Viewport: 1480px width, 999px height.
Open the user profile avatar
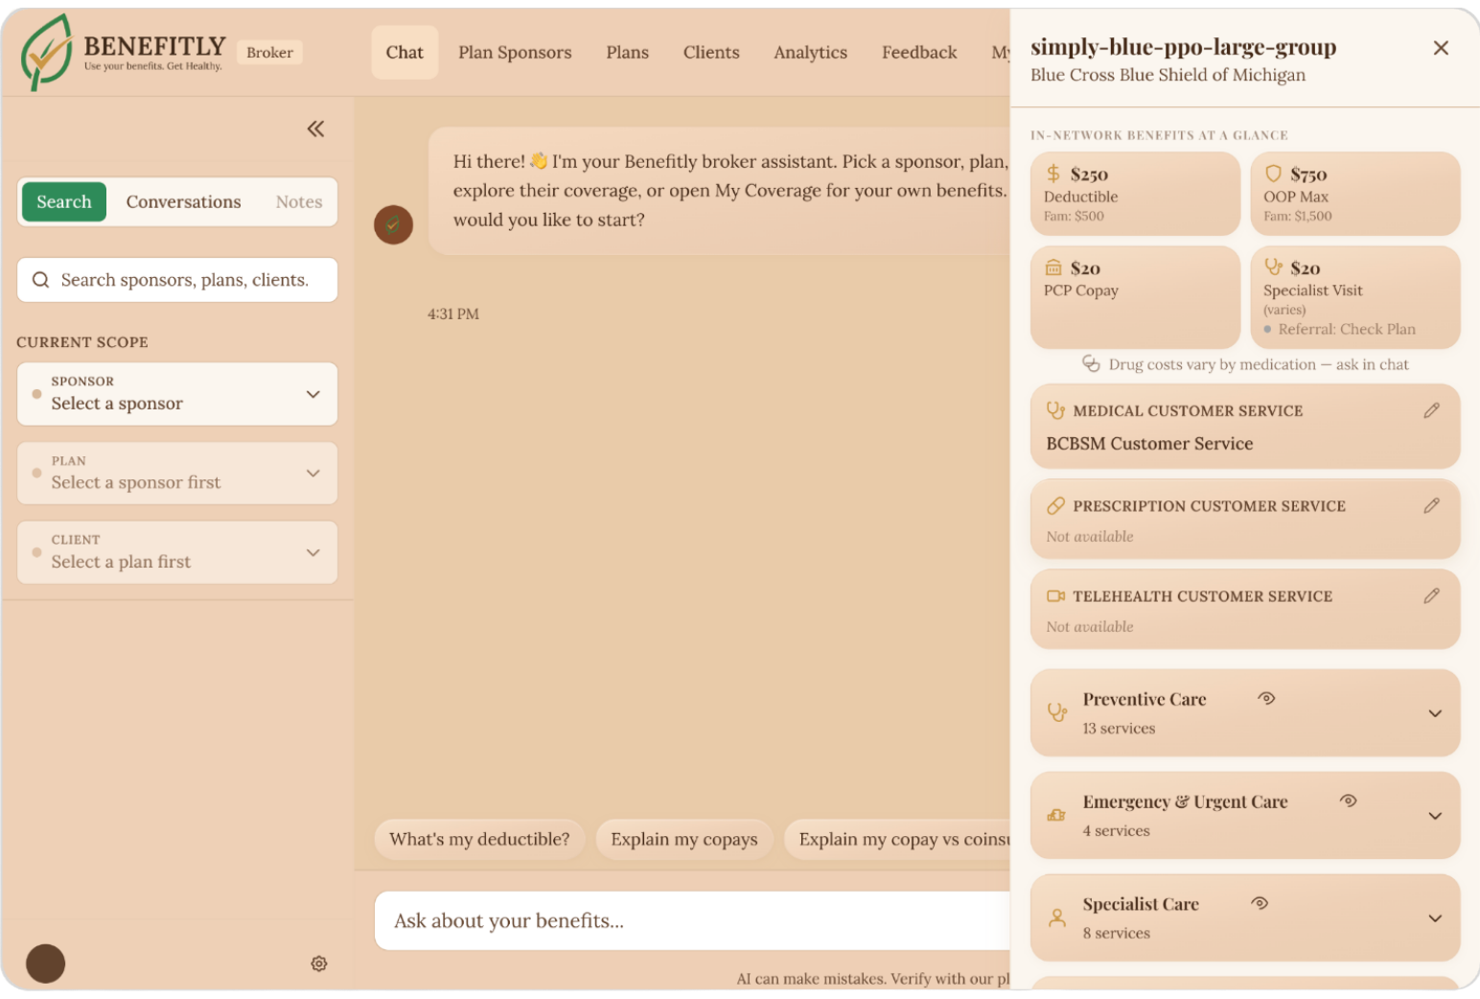pos(45,964)
